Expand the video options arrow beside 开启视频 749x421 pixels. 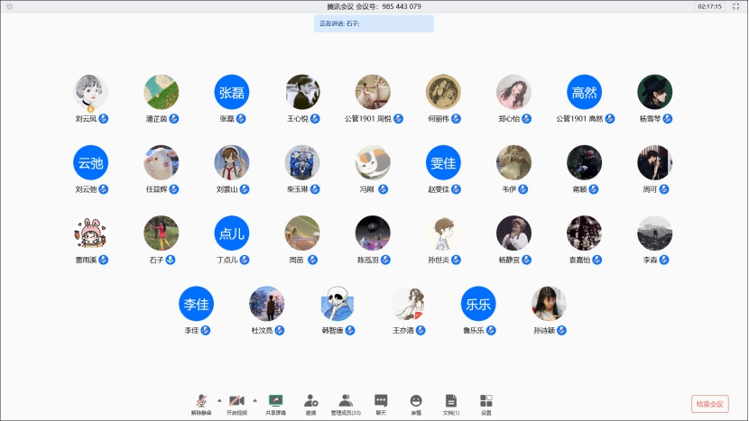coord(254,398)
